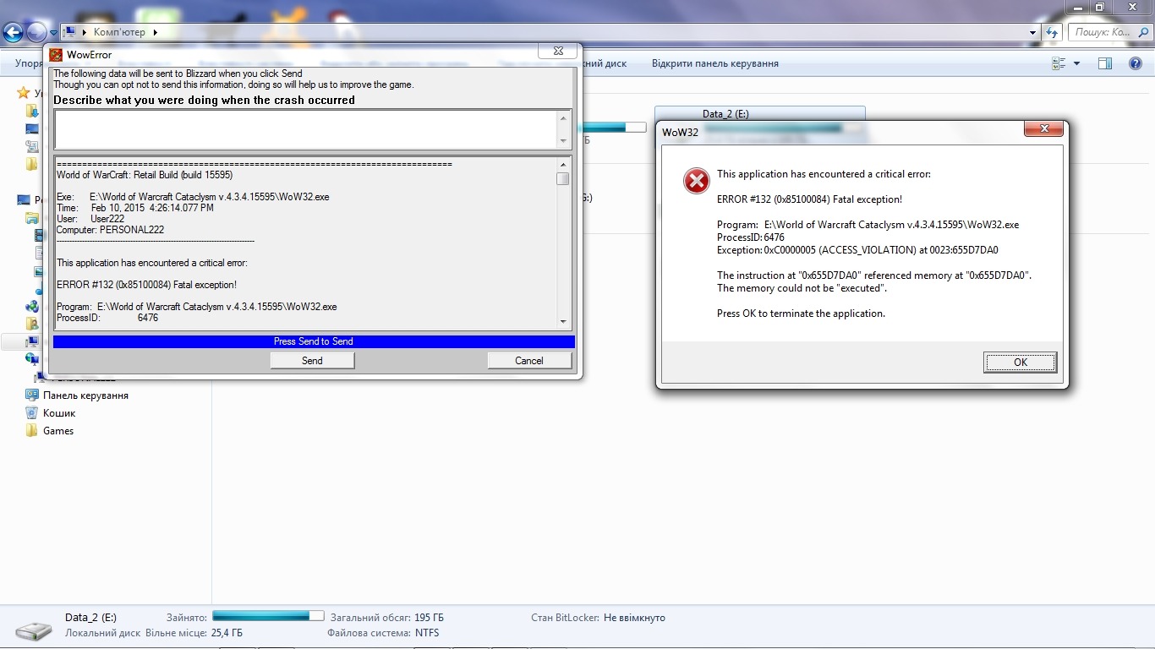
Task: Click the Файлова система: NTFS entry
Action: coord(383,633)
